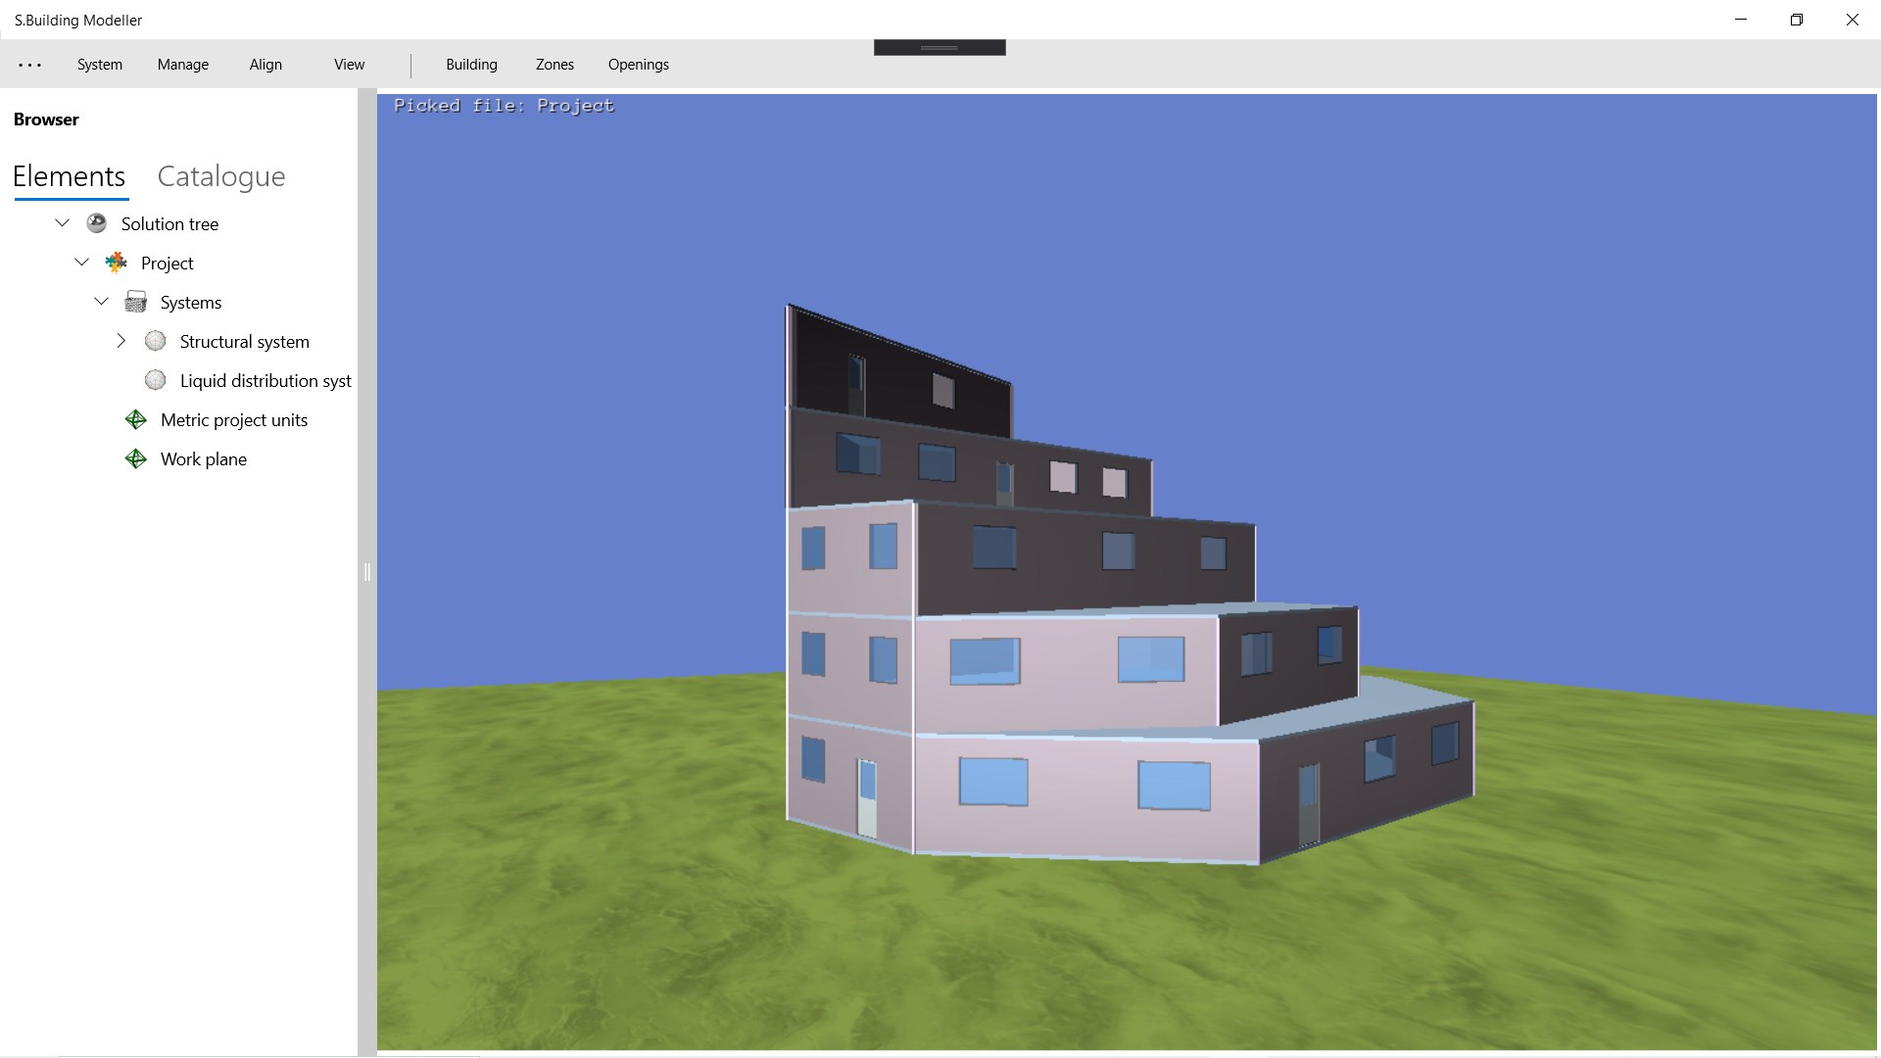1881x1058 pixels.
Task: Open the Building menu
Action: (471, 65)
